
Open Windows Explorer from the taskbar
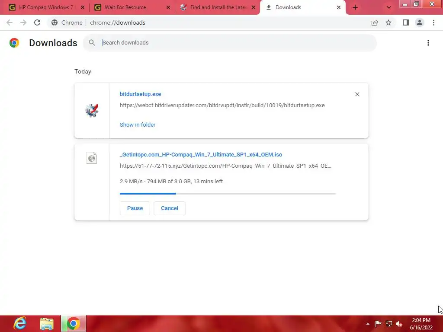tap(47, 323)
